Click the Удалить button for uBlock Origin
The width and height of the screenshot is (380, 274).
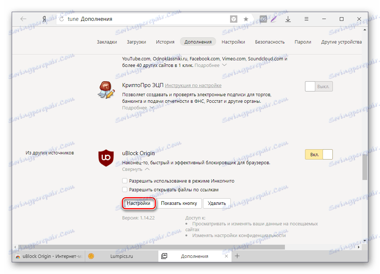(x=217, y=203)
